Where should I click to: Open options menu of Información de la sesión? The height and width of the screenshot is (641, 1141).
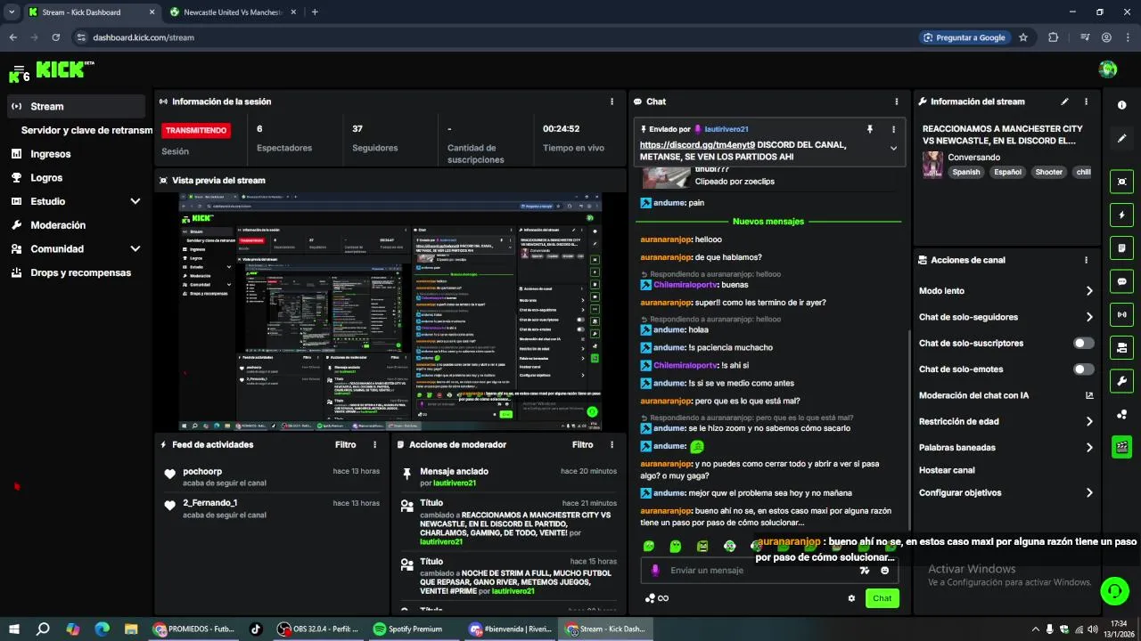pyautogui.click(x=612, y=101)
